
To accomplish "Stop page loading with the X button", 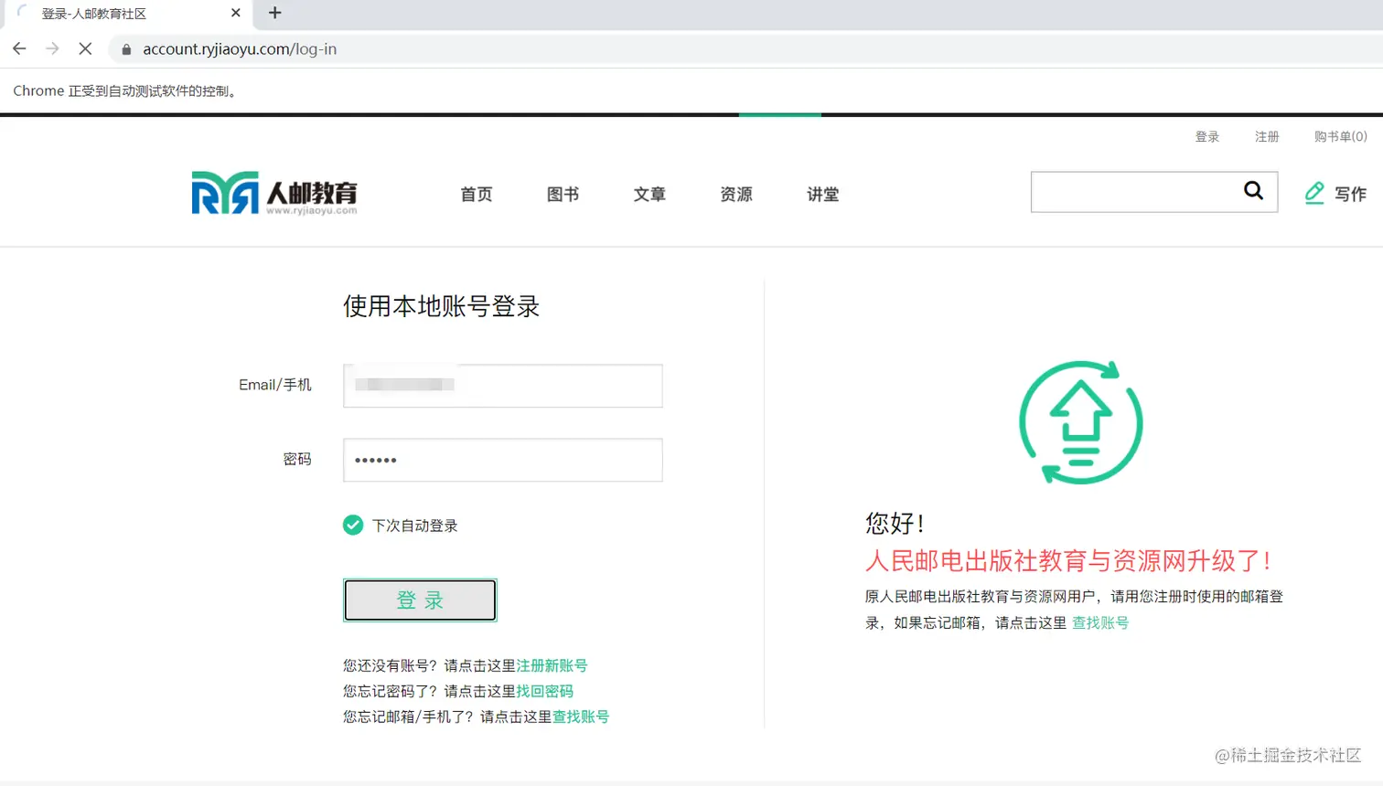I will coord(85,48).
